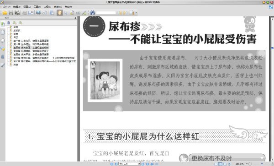Open the 编辑 menu
The image size is (274, 166).
point(17,7)
